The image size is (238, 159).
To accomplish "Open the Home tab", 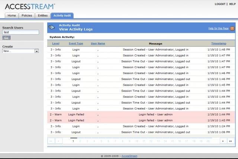I will [x=12, y=16].
